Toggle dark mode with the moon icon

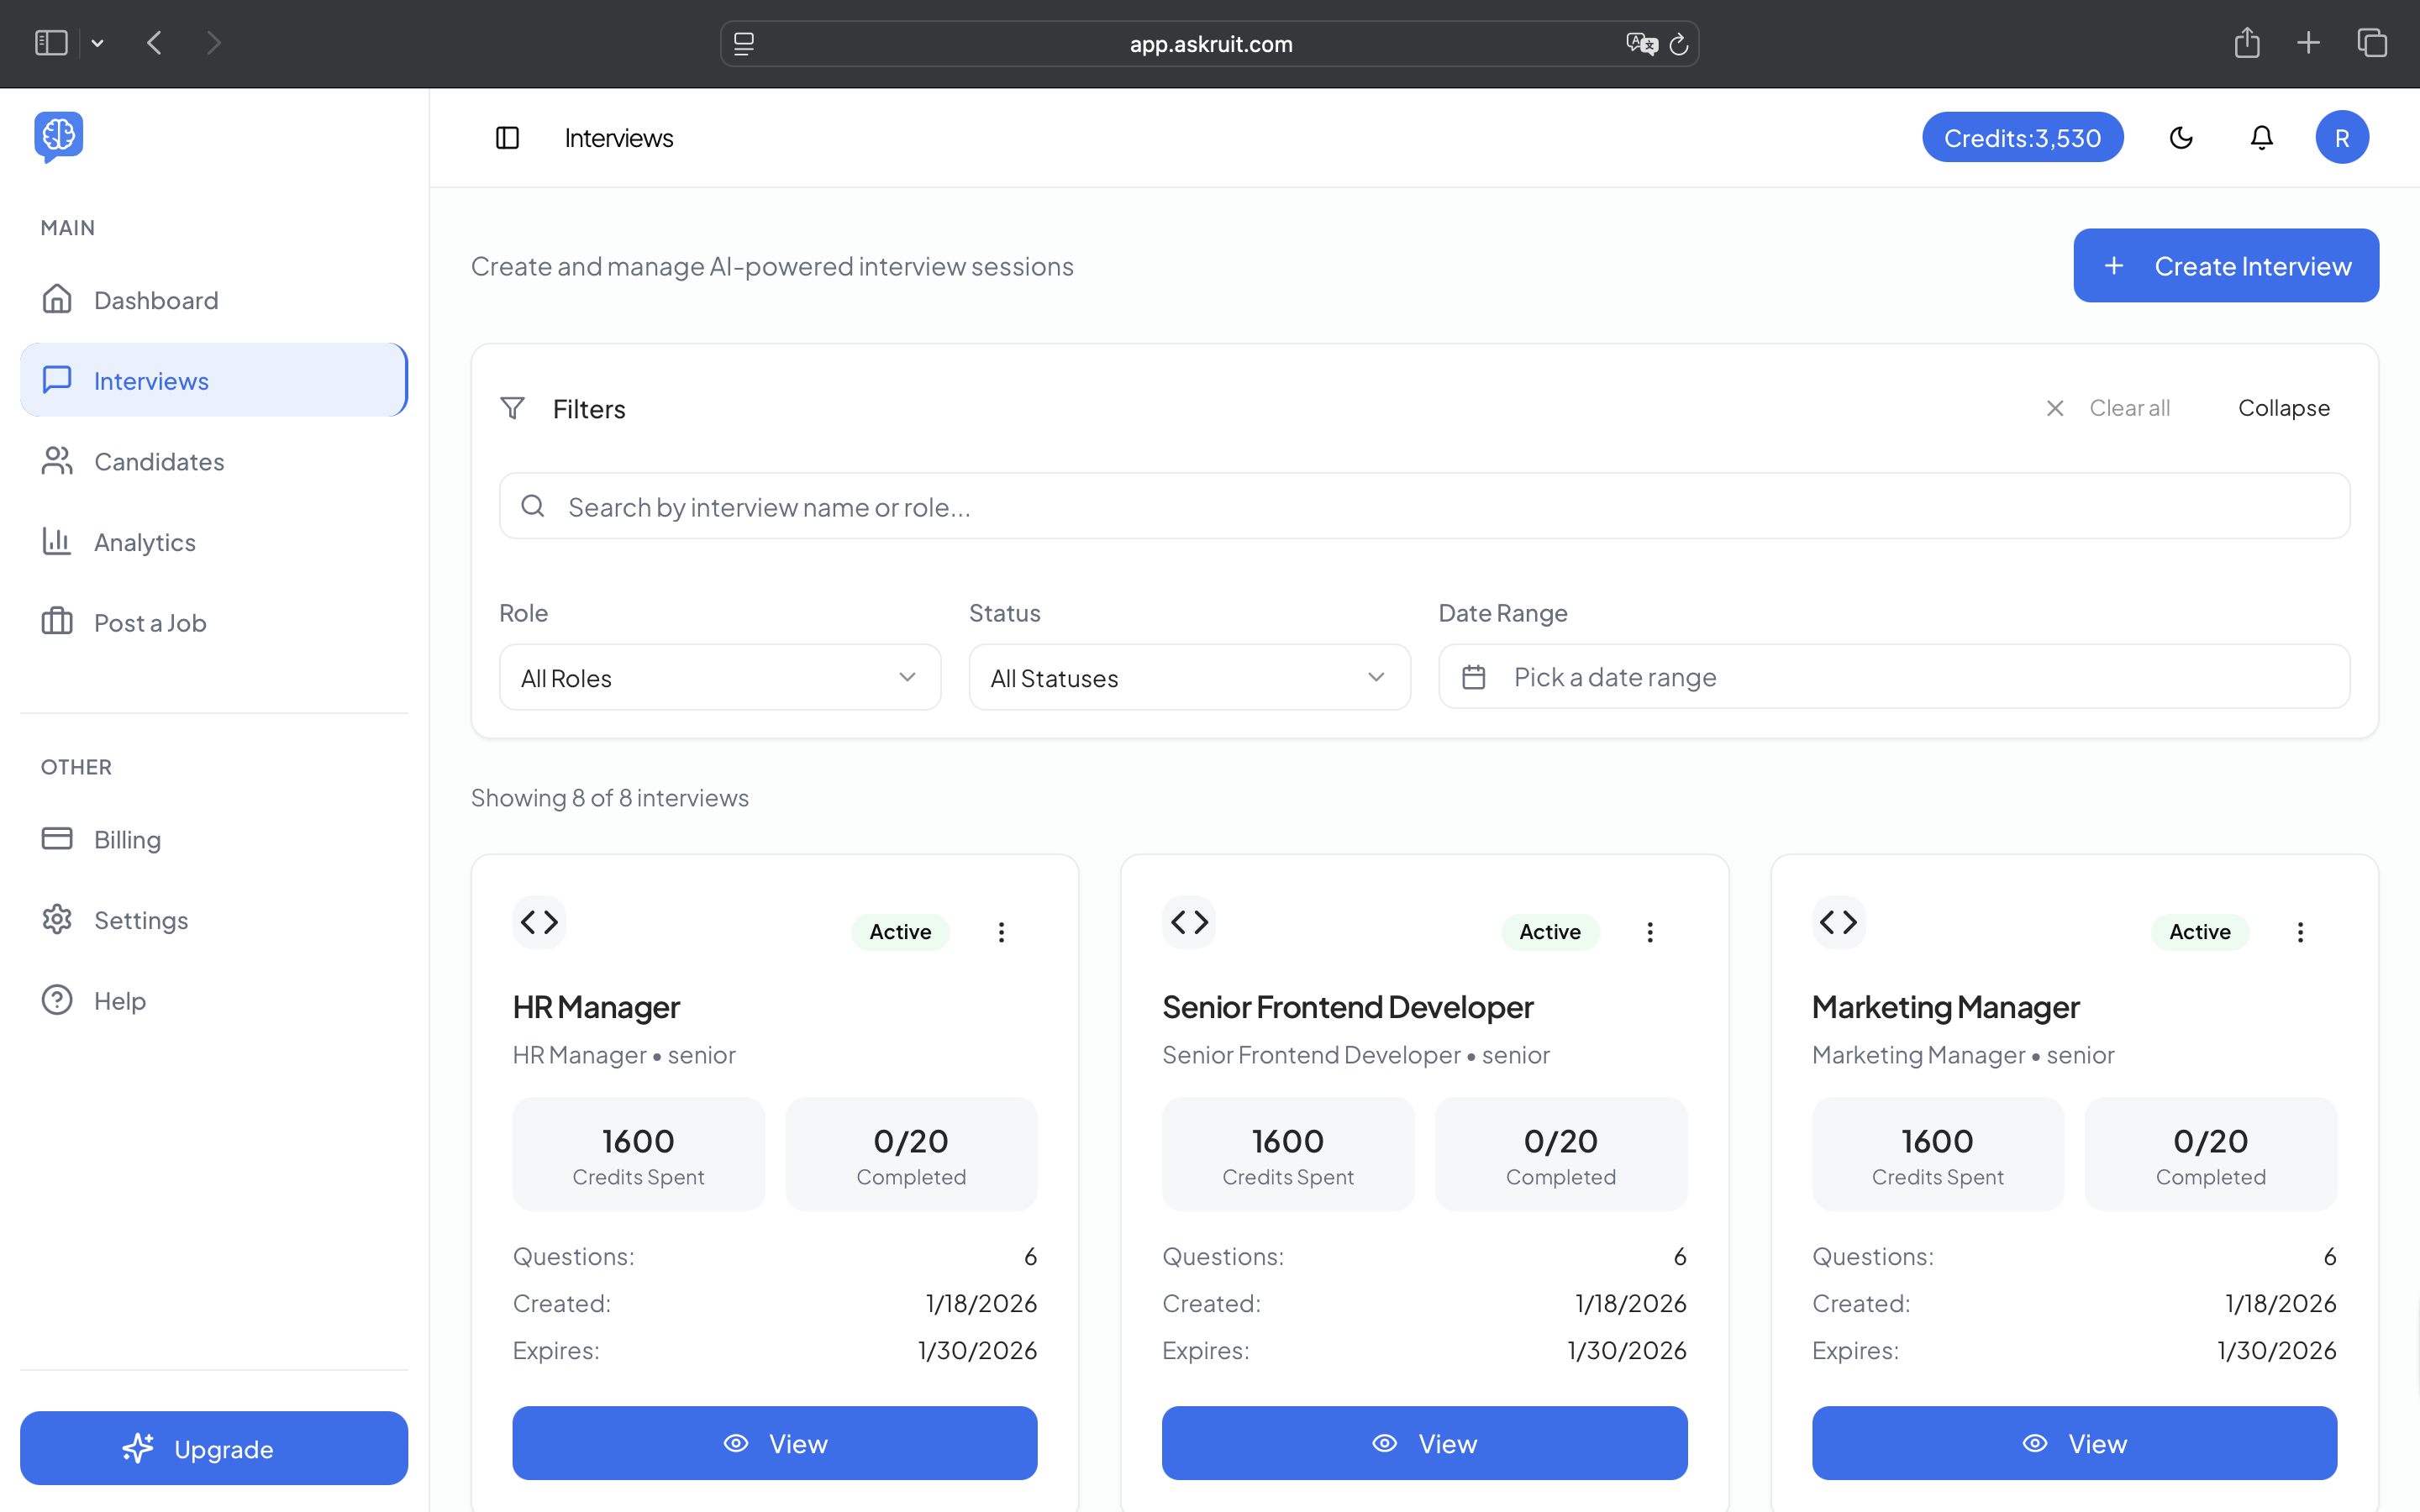tap(2181, 138)
